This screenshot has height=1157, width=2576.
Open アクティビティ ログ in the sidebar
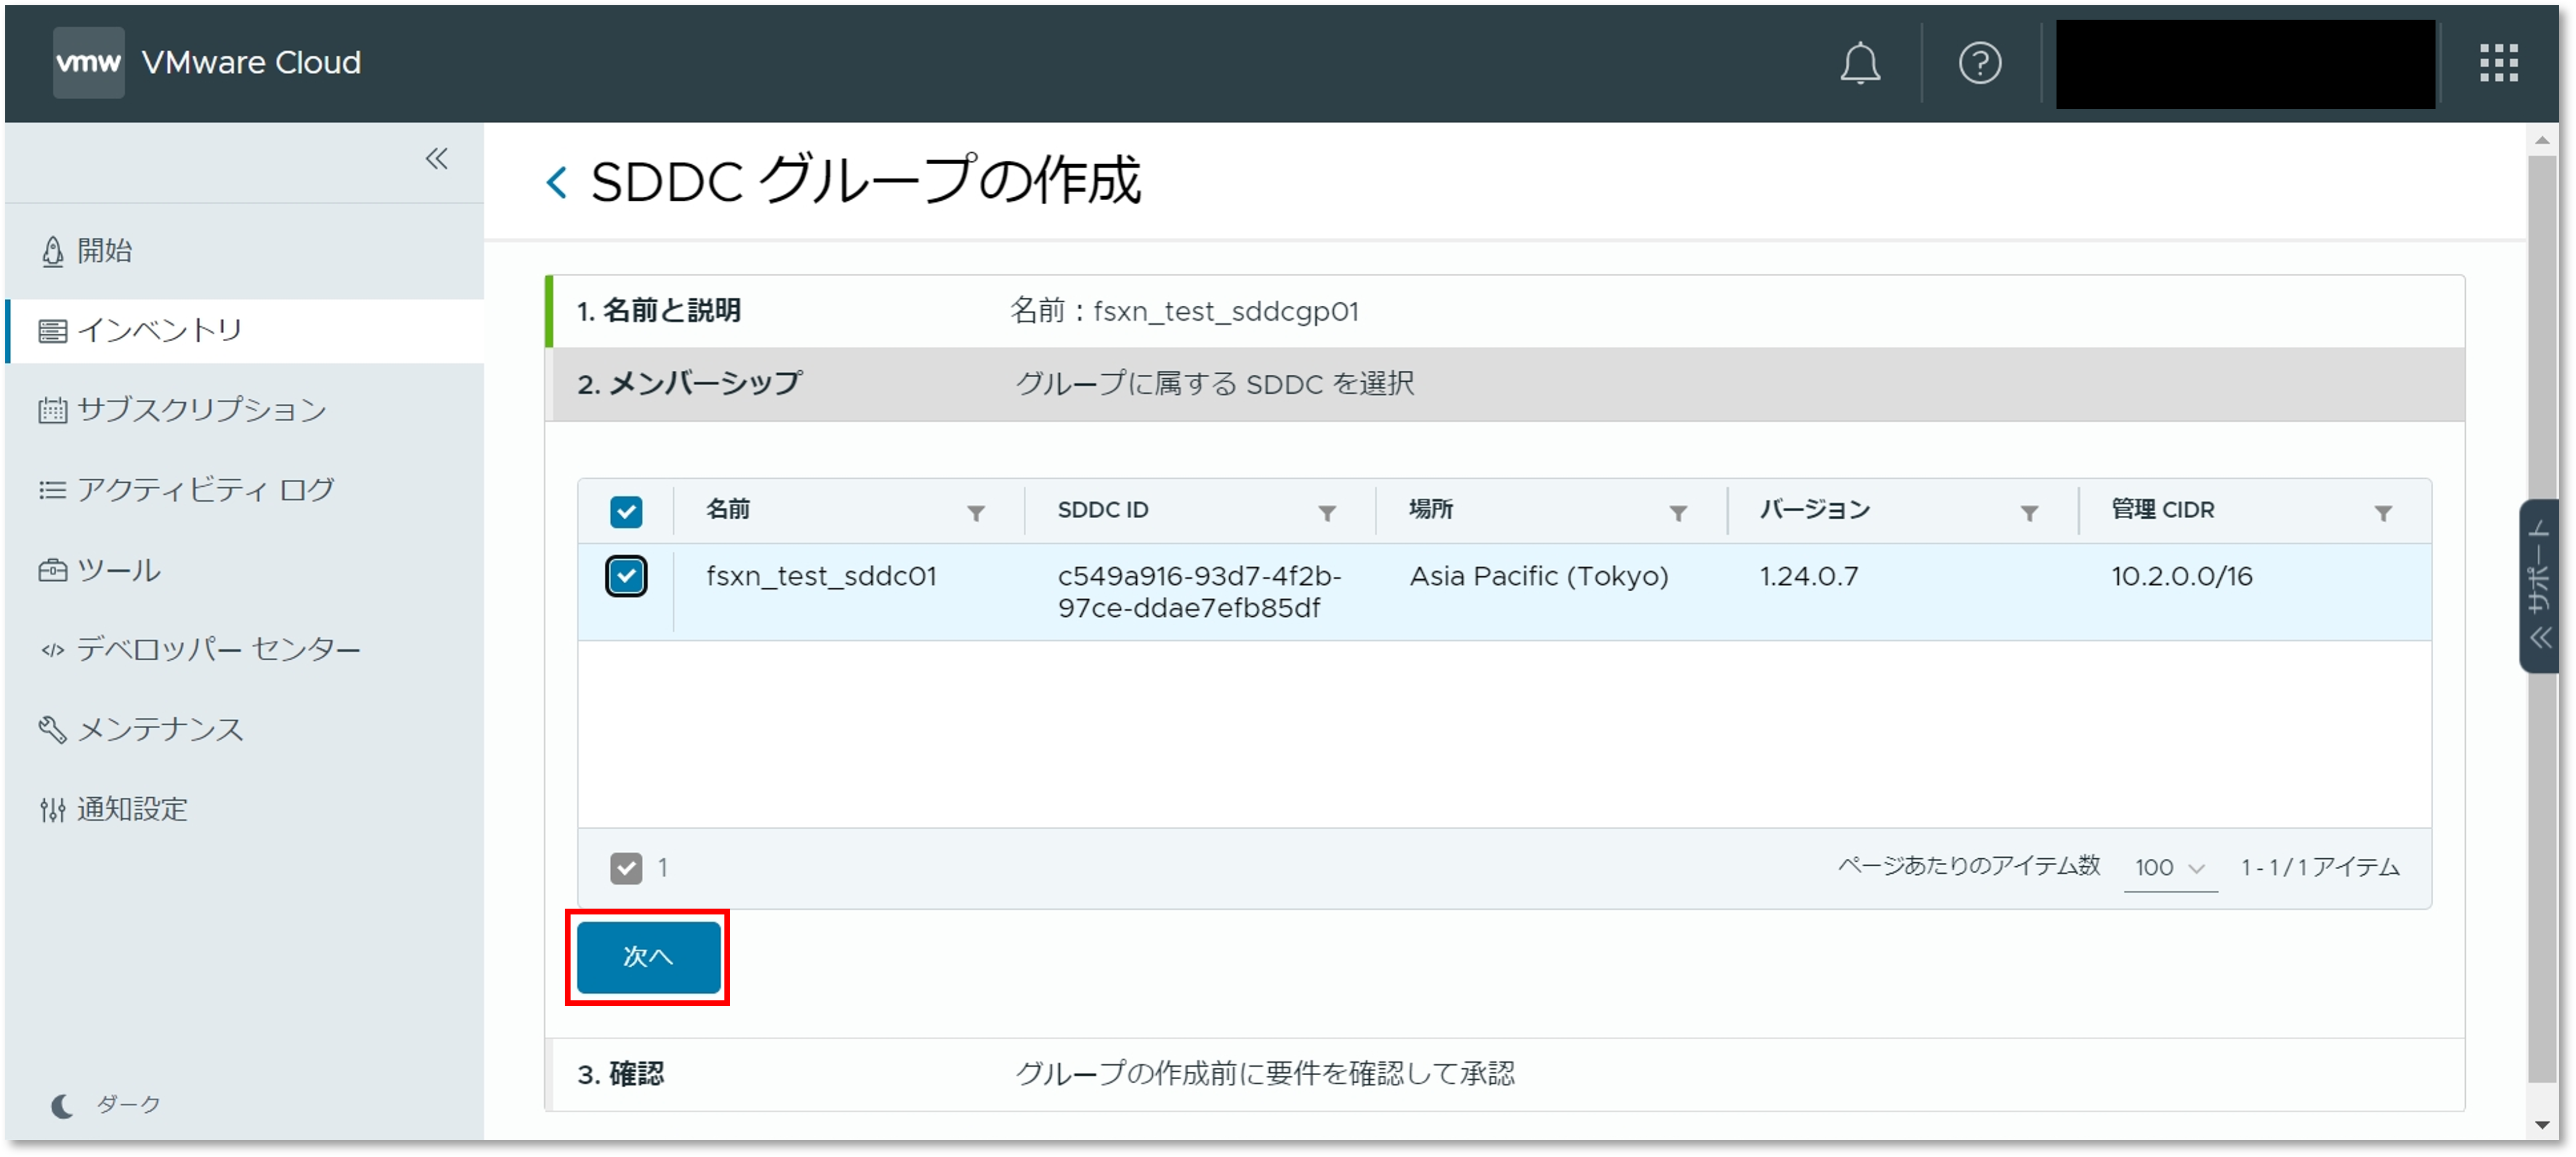point(245,490)
